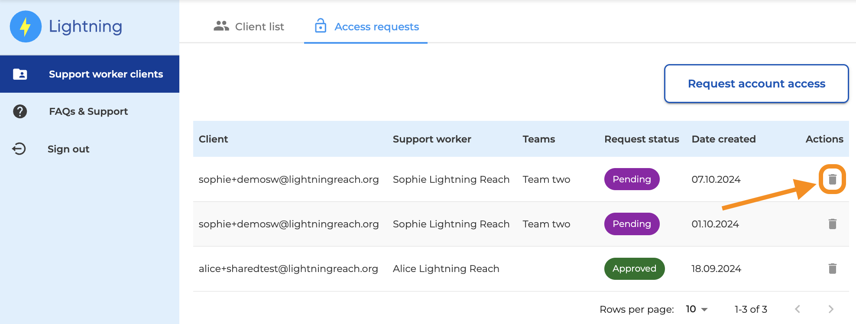Go to the next table page
This screenshot has height=324, width=856.
(830, 309)
